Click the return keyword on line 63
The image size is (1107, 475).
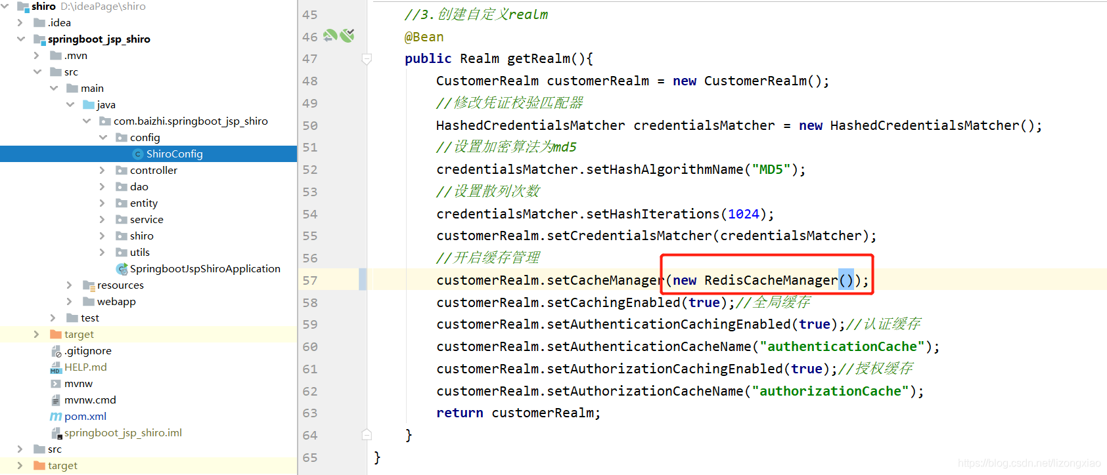click(460, 413)
